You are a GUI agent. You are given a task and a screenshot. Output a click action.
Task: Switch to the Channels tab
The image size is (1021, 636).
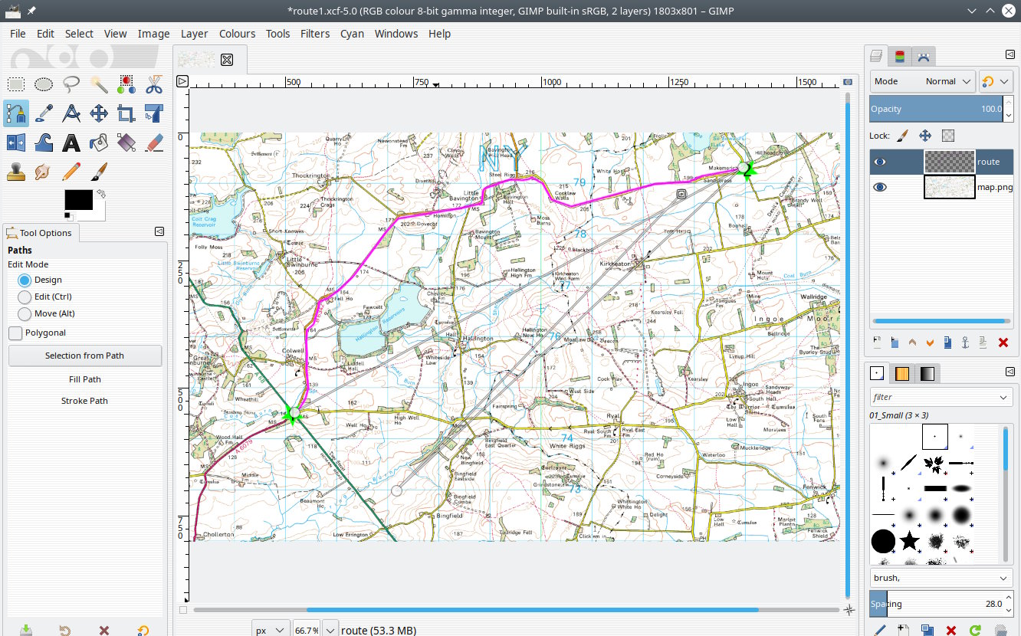coord(900,56)
